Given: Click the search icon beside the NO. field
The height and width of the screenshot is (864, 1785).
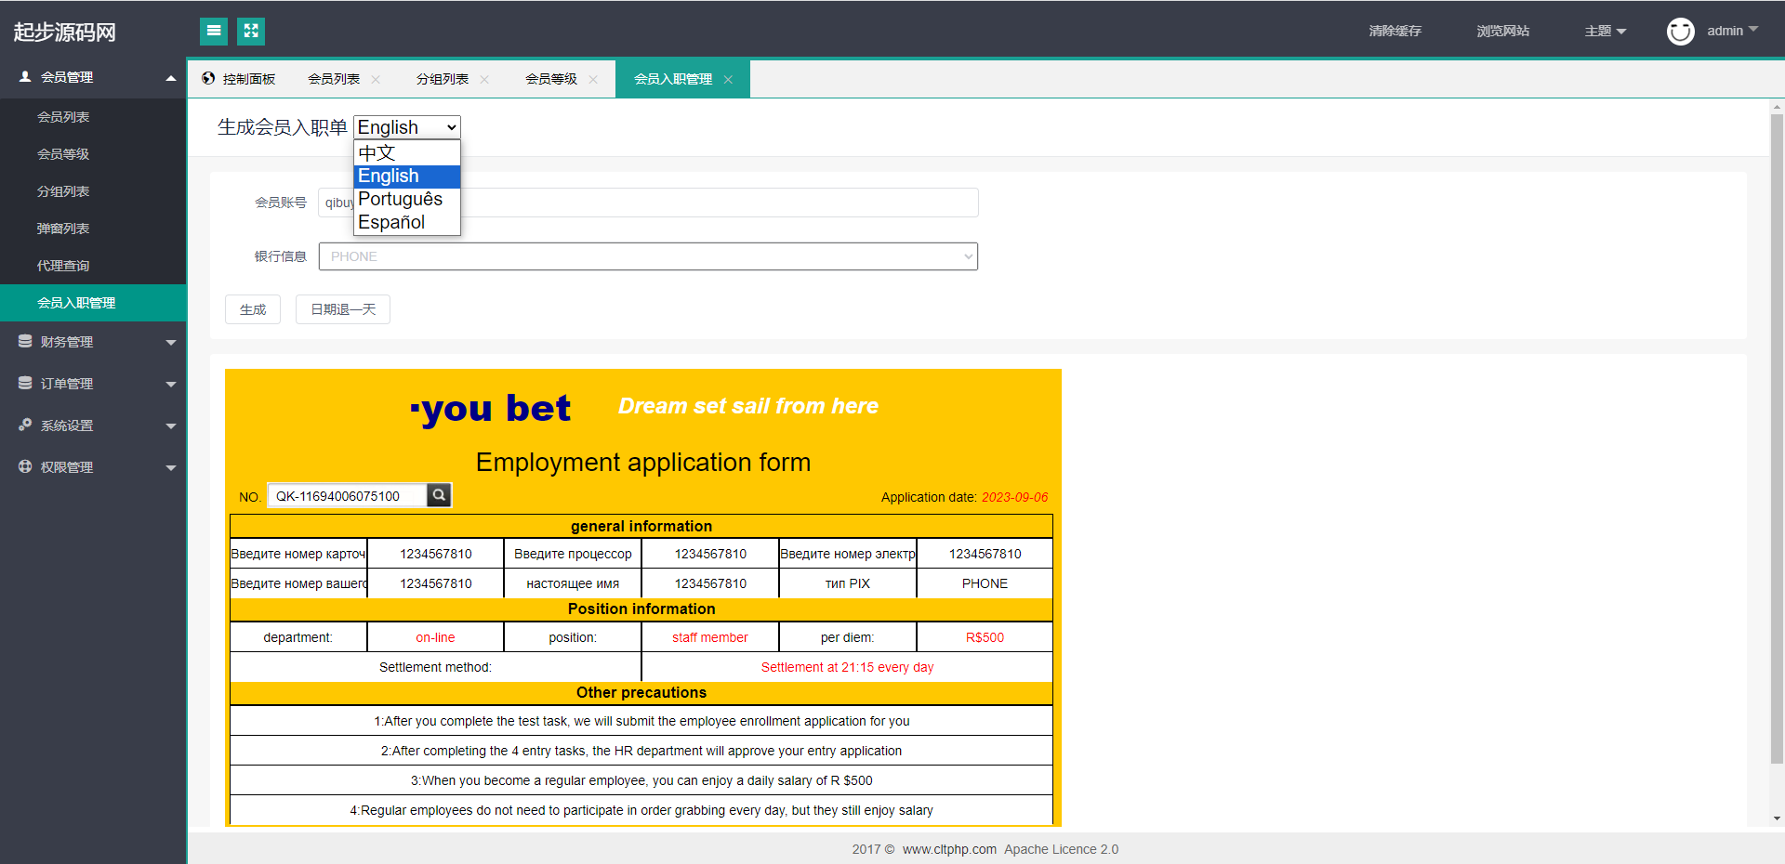Looking at the screenshot, I should (440, 496).
